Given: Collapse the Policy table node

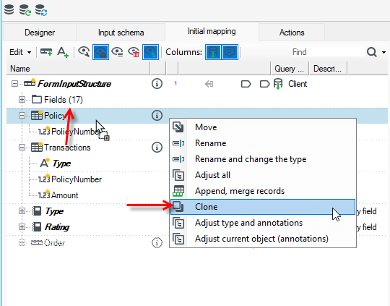Looking at the screenshot, I should pos(22,115).
